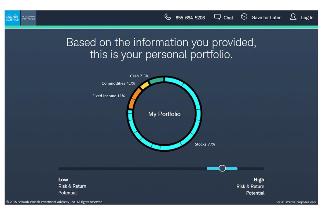Screen dimensions: 322x215
Task: Click the Charles Schwab logo
Action: (x=12, y=18)
